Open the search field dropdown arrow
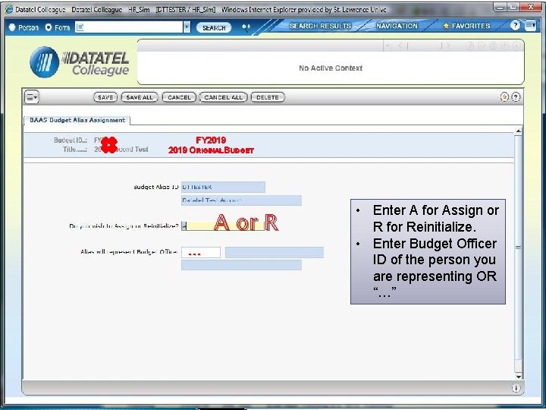Viewport: 546px width, 410px height. point(187,27)
